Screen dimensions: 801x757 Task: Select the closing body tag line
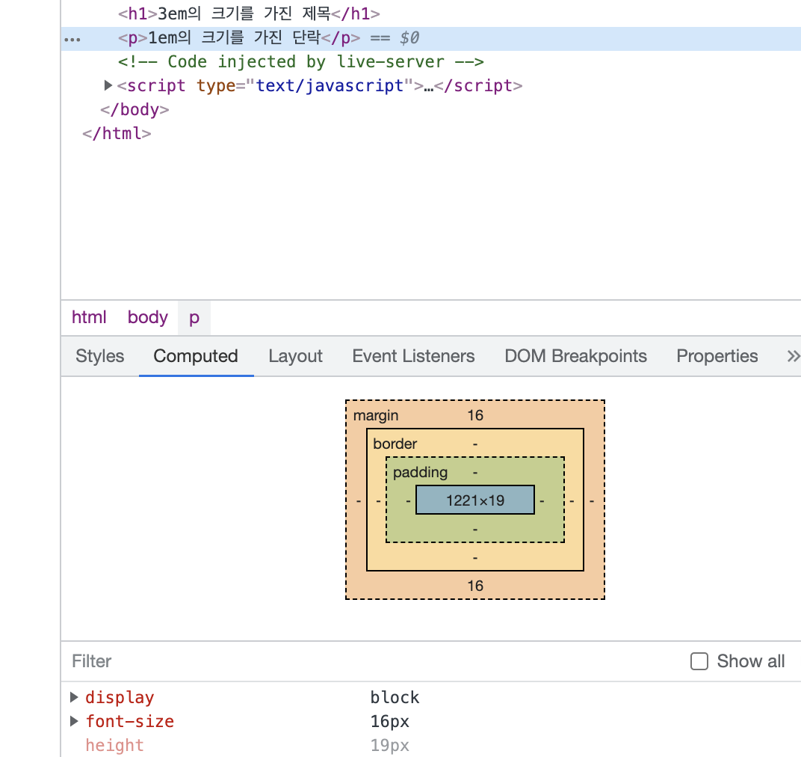[x=134, y=109]
